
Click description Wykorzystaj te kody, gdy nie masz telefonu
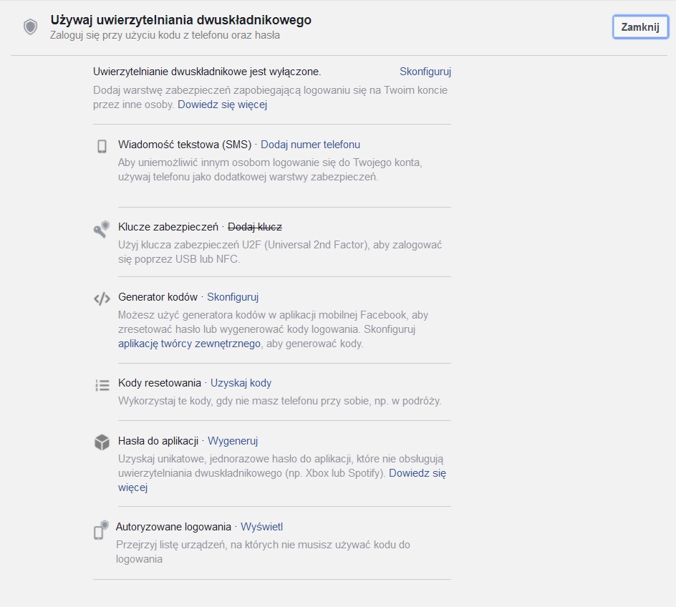click(280, 401)
